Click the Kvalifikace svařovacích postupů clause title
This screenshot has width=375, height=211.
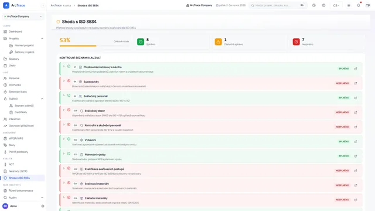[104, 169]
